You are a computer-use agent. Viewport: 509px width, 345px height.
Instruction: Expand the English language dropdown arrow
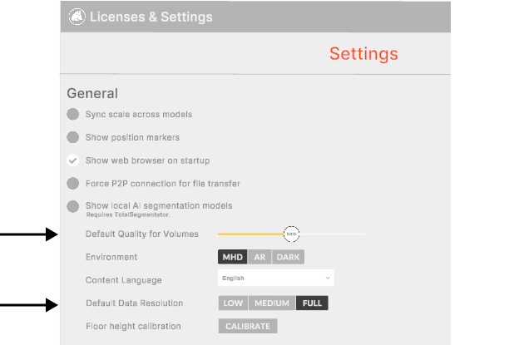click(328, 278)
